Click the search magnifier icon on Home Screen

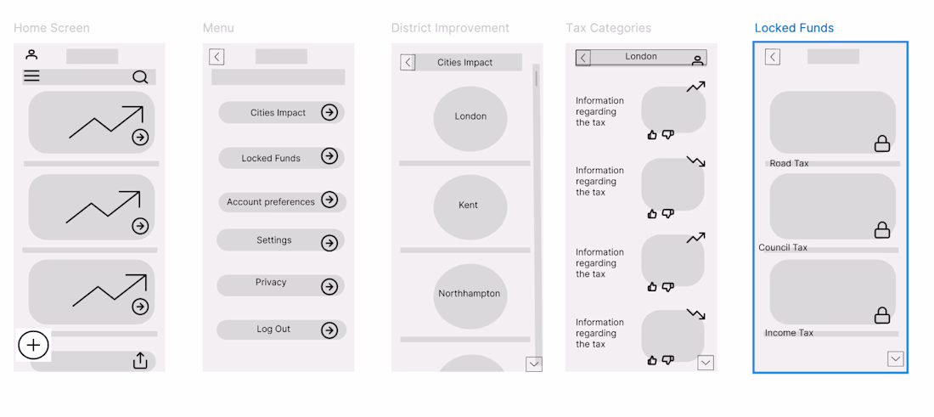pos(140,77)
